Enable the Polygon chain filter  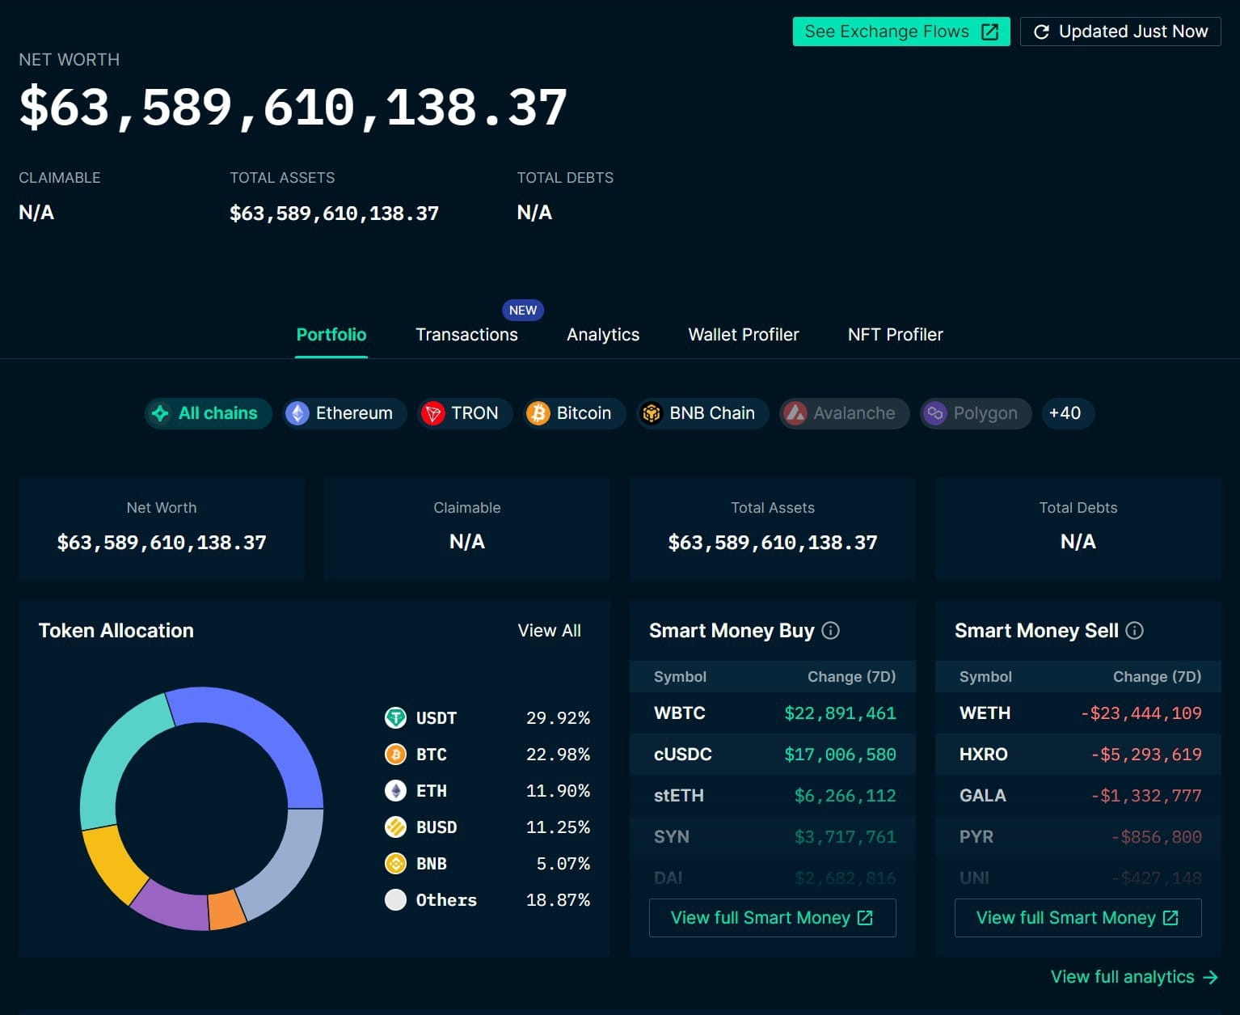pos(975,413)
